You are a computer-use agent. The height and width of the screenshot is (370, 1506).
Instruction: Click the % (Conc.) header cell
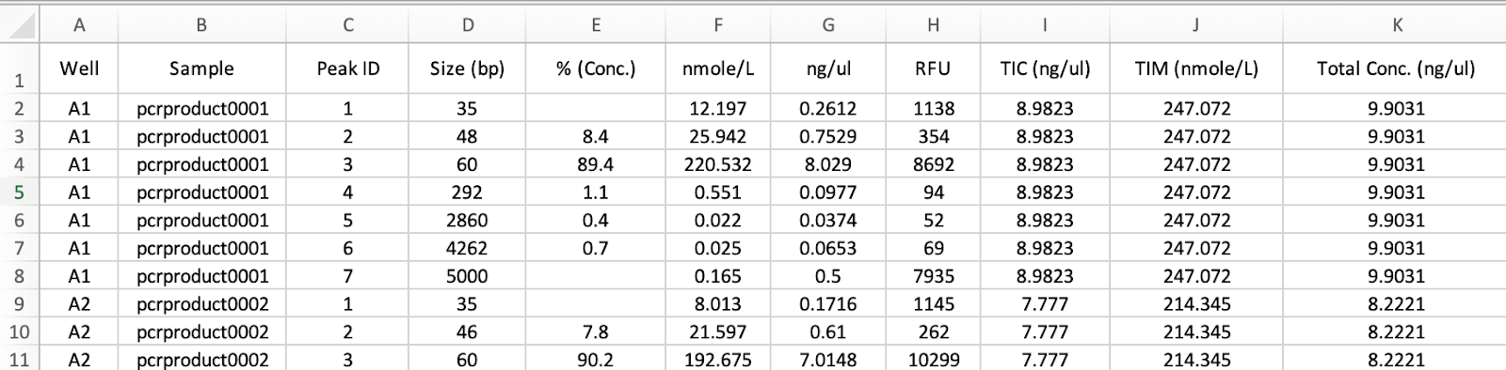(x=595, y=68)
